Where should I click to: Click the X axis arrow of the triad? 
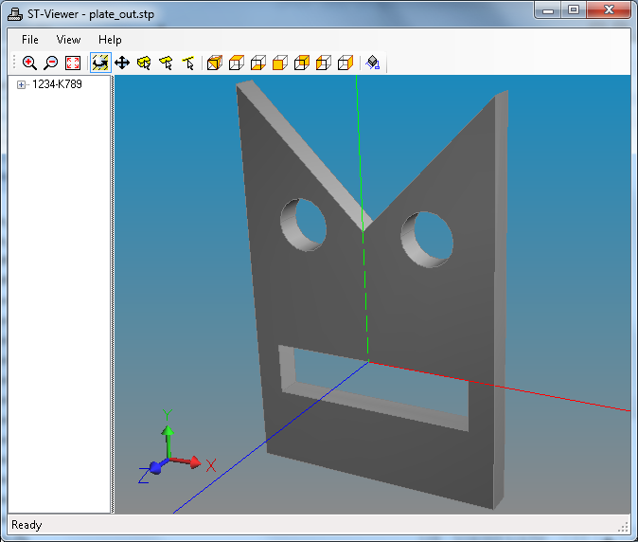point(196,462)
